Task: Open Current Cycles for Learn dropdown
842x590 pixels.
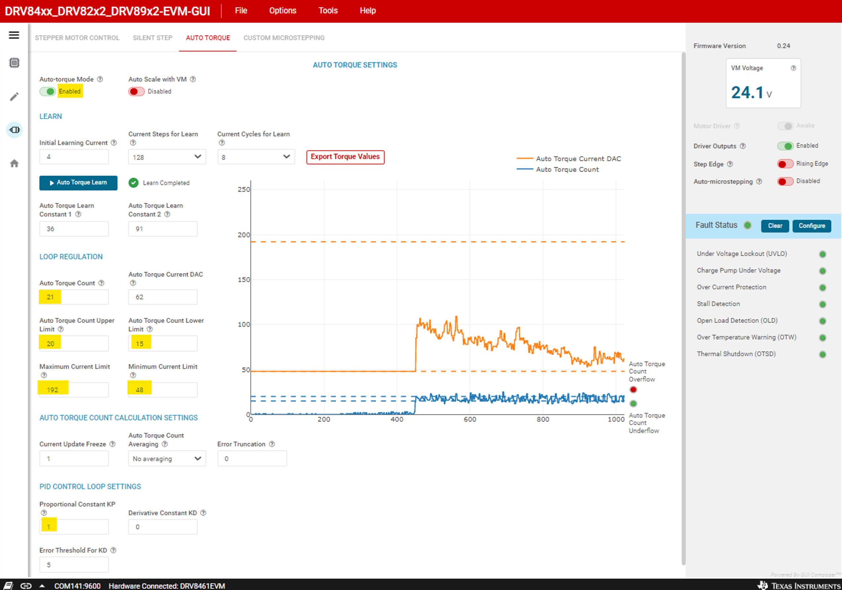Action: tap(256, 157)
